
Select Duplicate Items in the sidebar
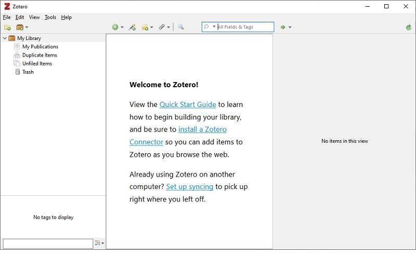40,55
